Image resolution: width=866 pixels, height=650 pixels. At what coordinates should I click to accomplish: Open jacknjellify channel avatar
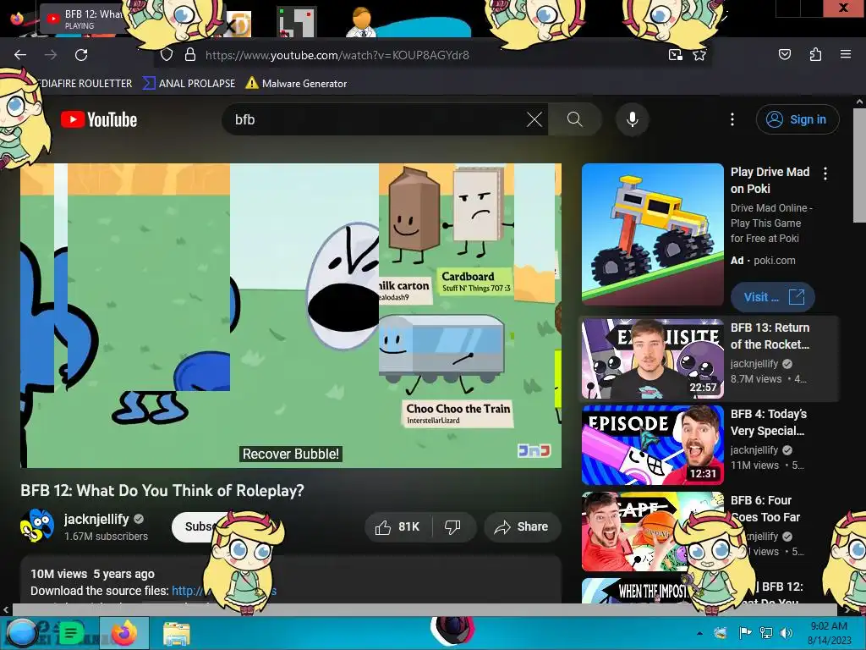coord(37,526)
